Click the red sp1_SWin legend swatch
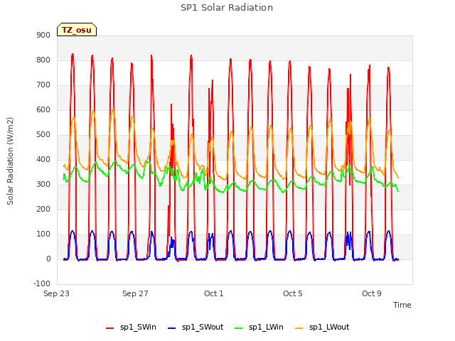 (x=110, y=328)
